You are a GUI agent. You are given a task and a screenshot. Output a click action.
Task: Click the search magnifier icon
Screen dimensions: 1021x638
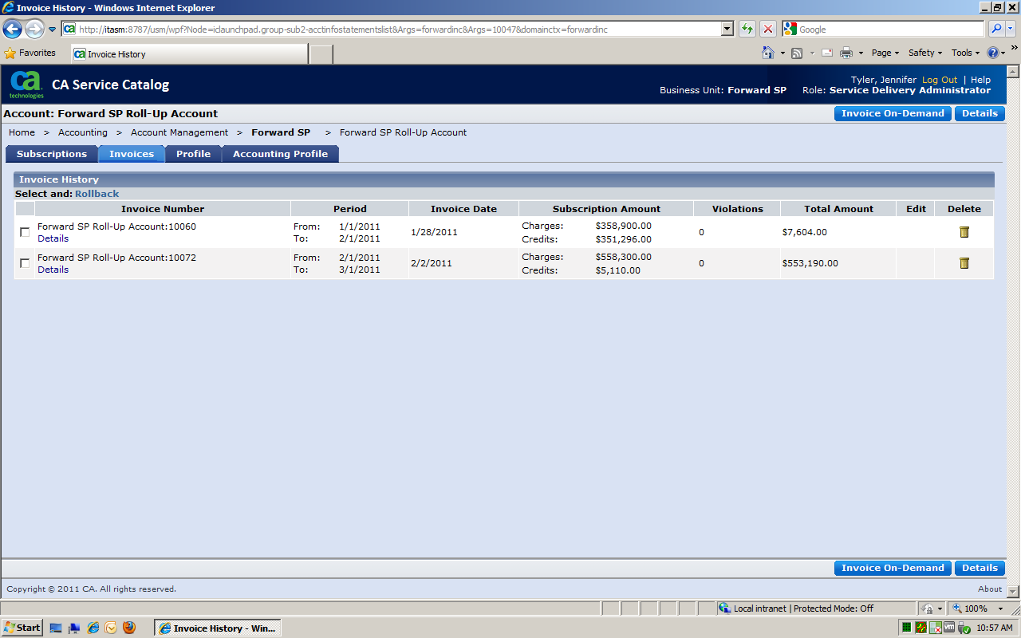(997, 30)
